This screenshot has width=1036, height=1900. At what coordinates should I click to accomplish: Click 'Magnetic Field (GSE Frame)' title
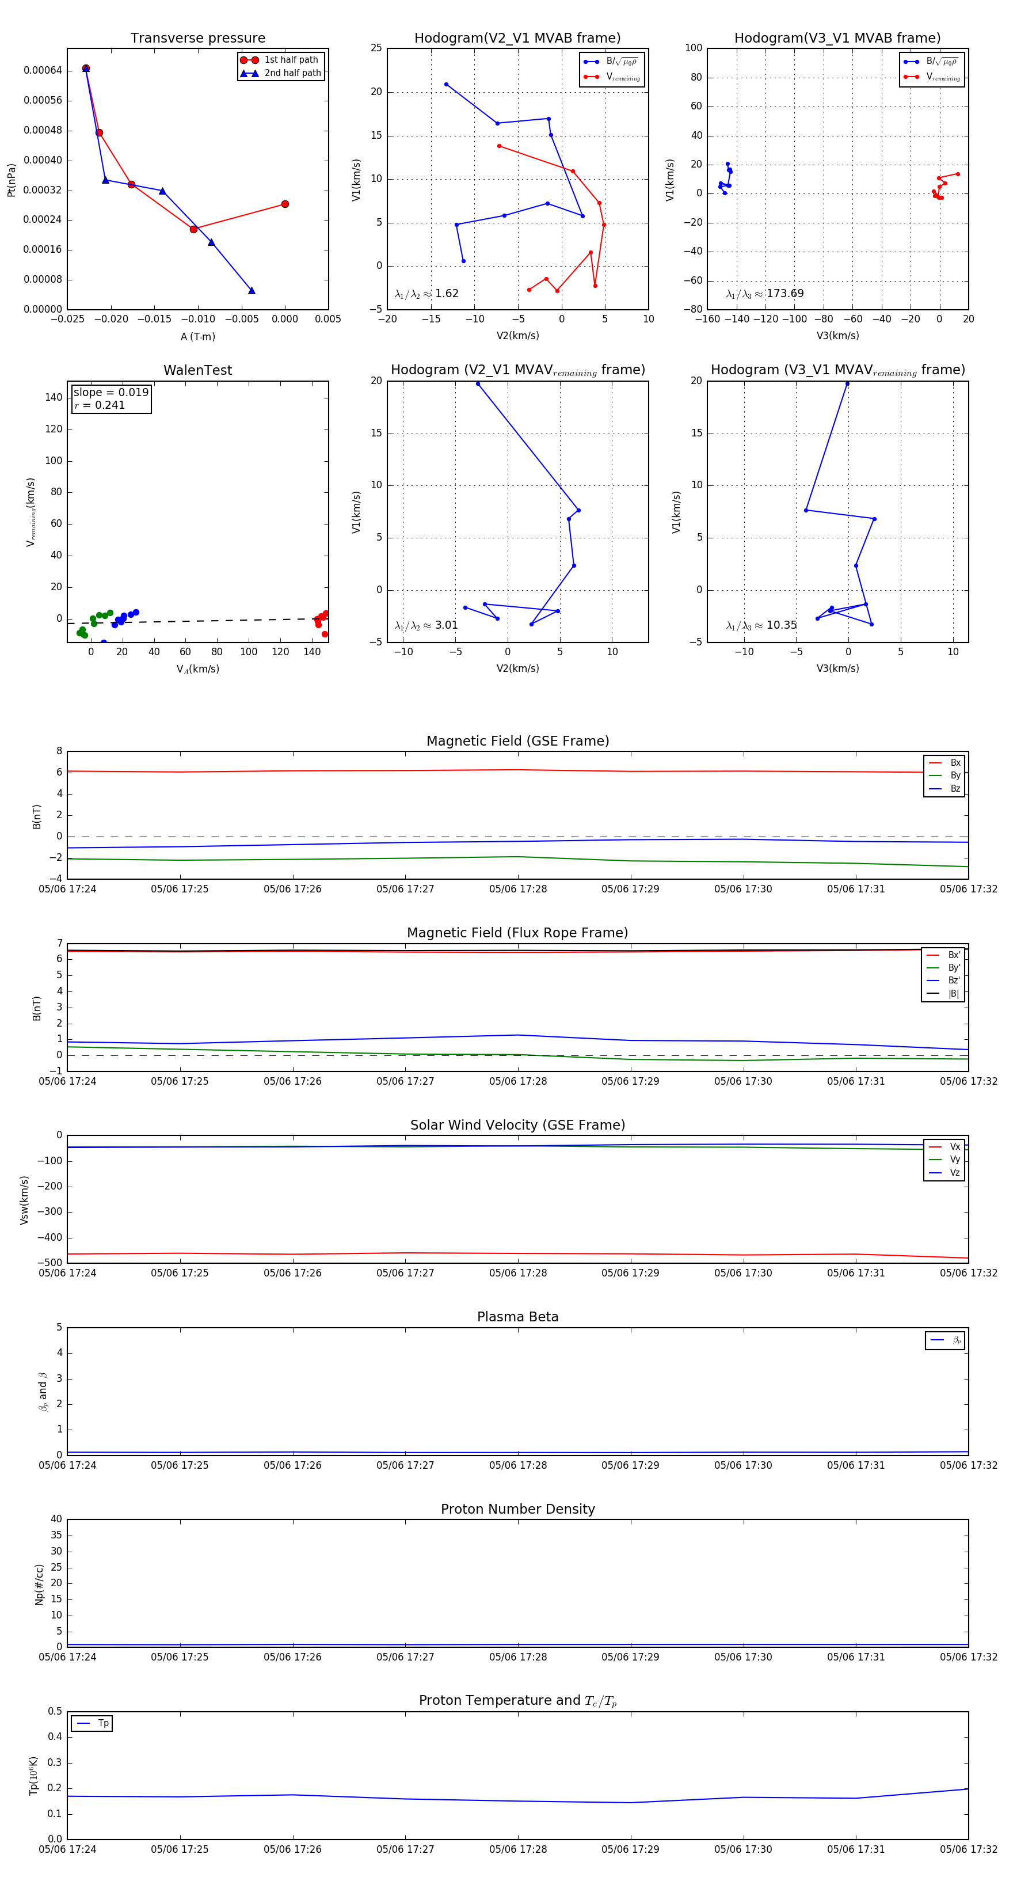pyautogui.click(x=517, y=741)
